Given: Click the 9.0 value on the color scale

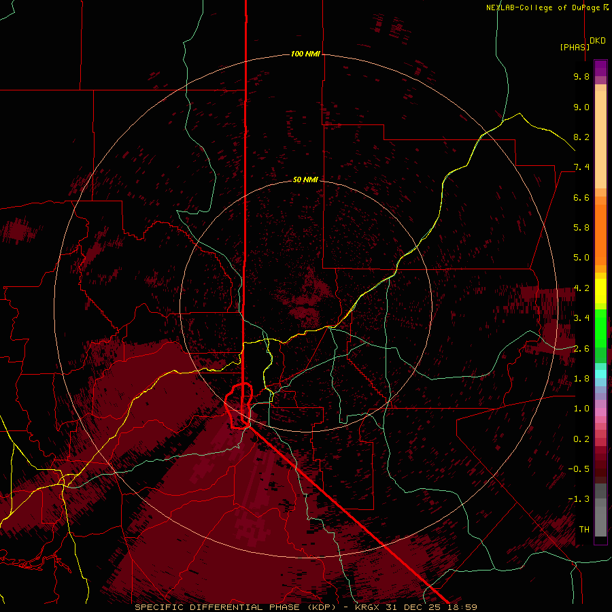Looking at the screenshot, I should pyautogui.click(x=581, y=107).
